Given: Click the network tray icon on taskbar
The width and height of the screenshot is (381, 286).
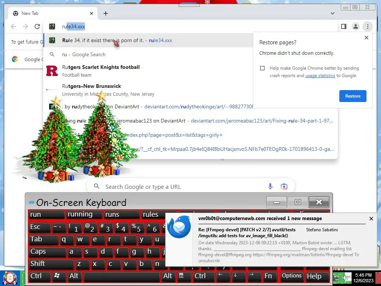Looking at the screenshot, I should click(x=337, y=277).
